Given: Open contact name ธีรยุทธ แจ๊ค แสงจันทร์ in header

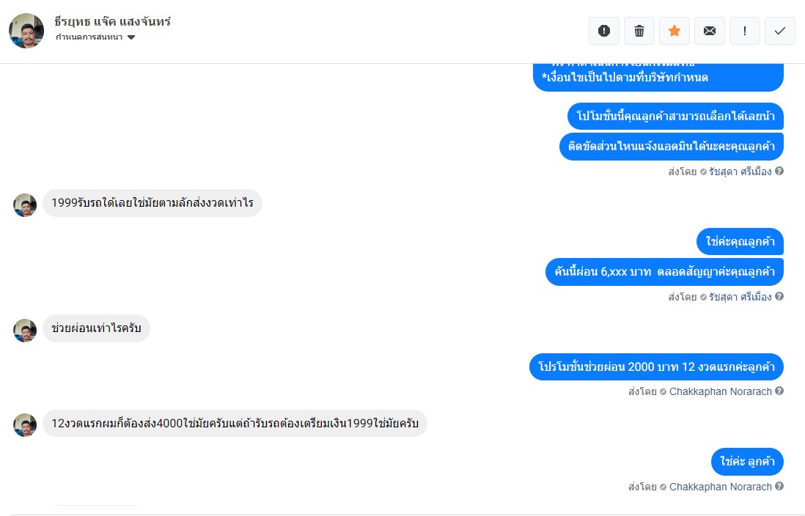Looking at the screenshot, I should 112,21.
